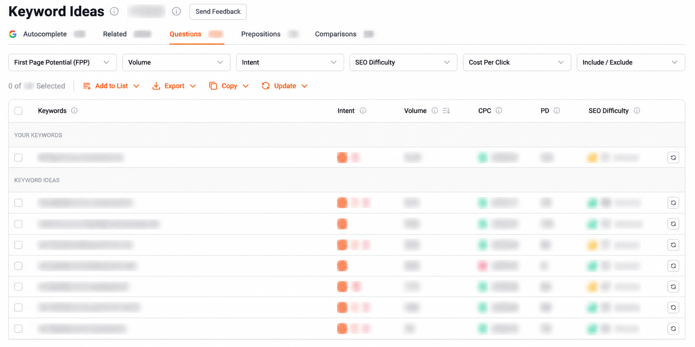Click the SEO Difficulty column info icon
The image size is (695, 347).
(x=637, y=111)
